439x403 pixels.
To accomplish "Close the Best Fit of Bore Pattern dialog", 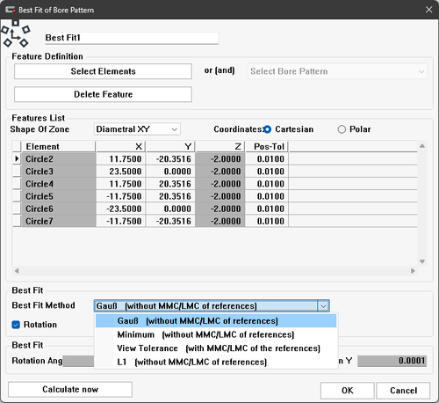I will pos(428,10).
